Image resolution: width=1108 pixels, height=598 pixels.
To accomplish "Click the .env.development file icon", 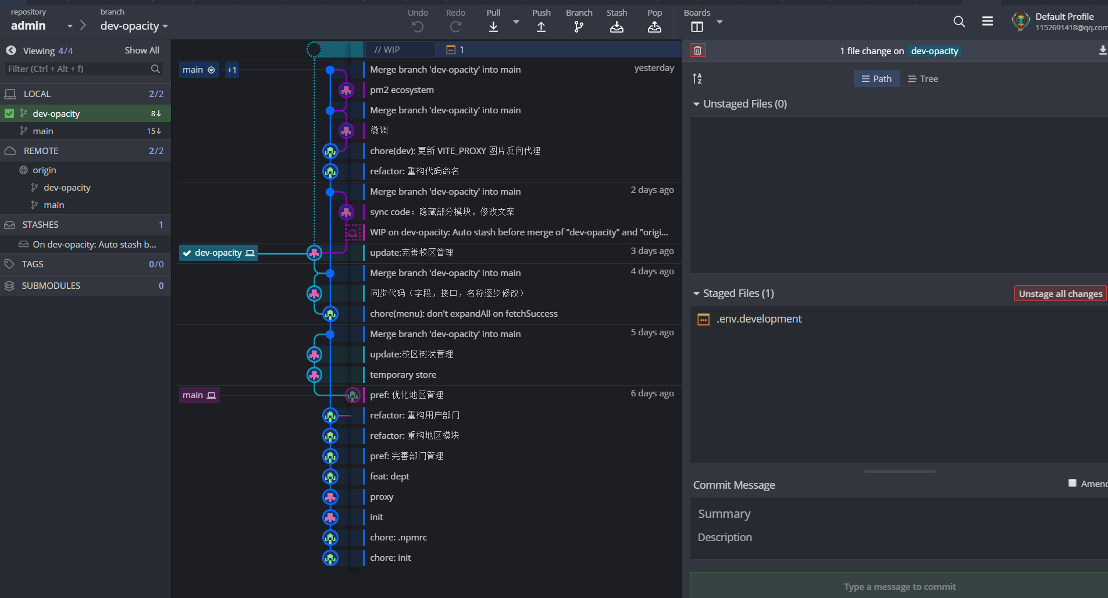I will 703,319.
